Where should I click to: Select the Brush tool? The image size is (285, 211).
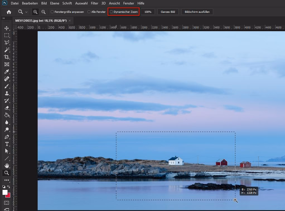(7, 86)
